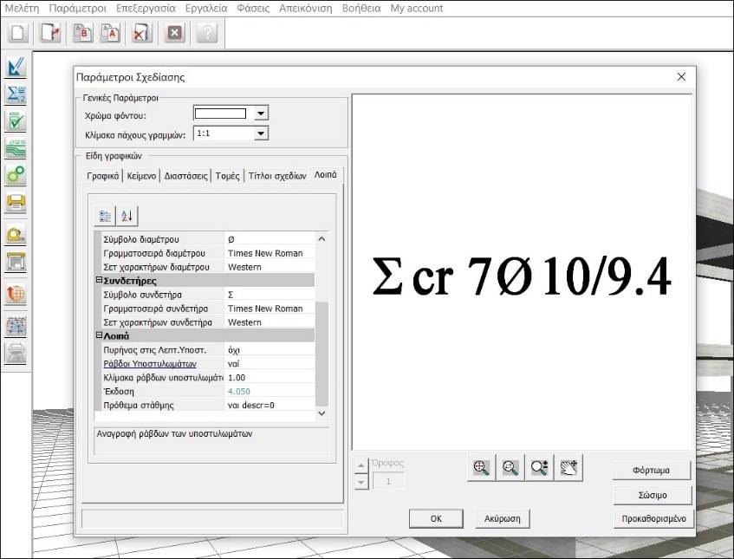Image resolution: width=734 pixels, height=559 pixels.
Task: Open the green checkmark checks icon
Action: (x=16, y=121)
